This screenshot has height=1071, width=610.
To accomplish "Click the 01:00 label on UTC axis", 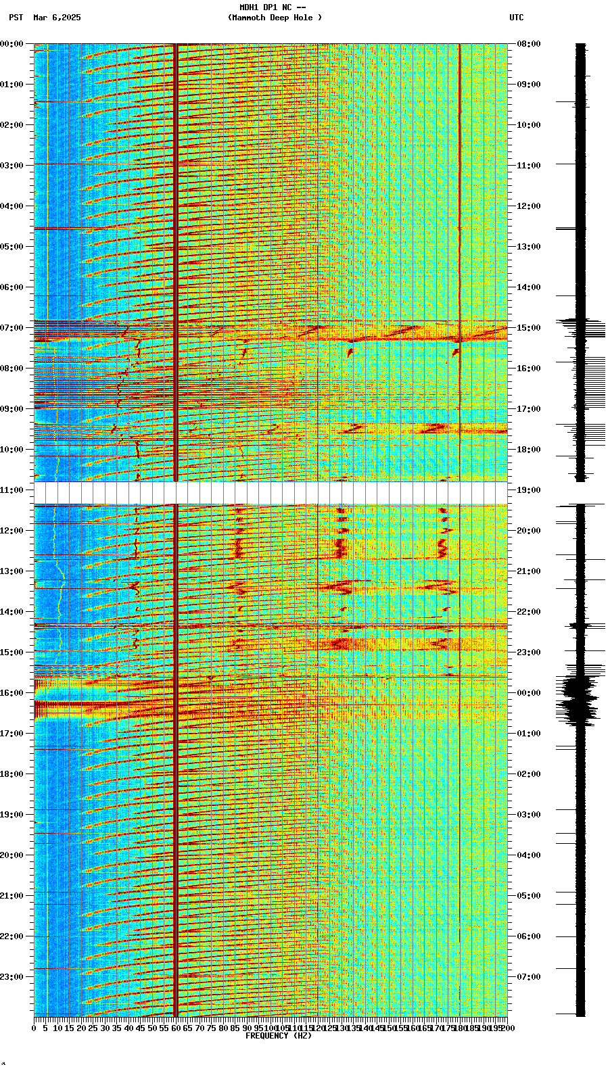I will point(529,734).
